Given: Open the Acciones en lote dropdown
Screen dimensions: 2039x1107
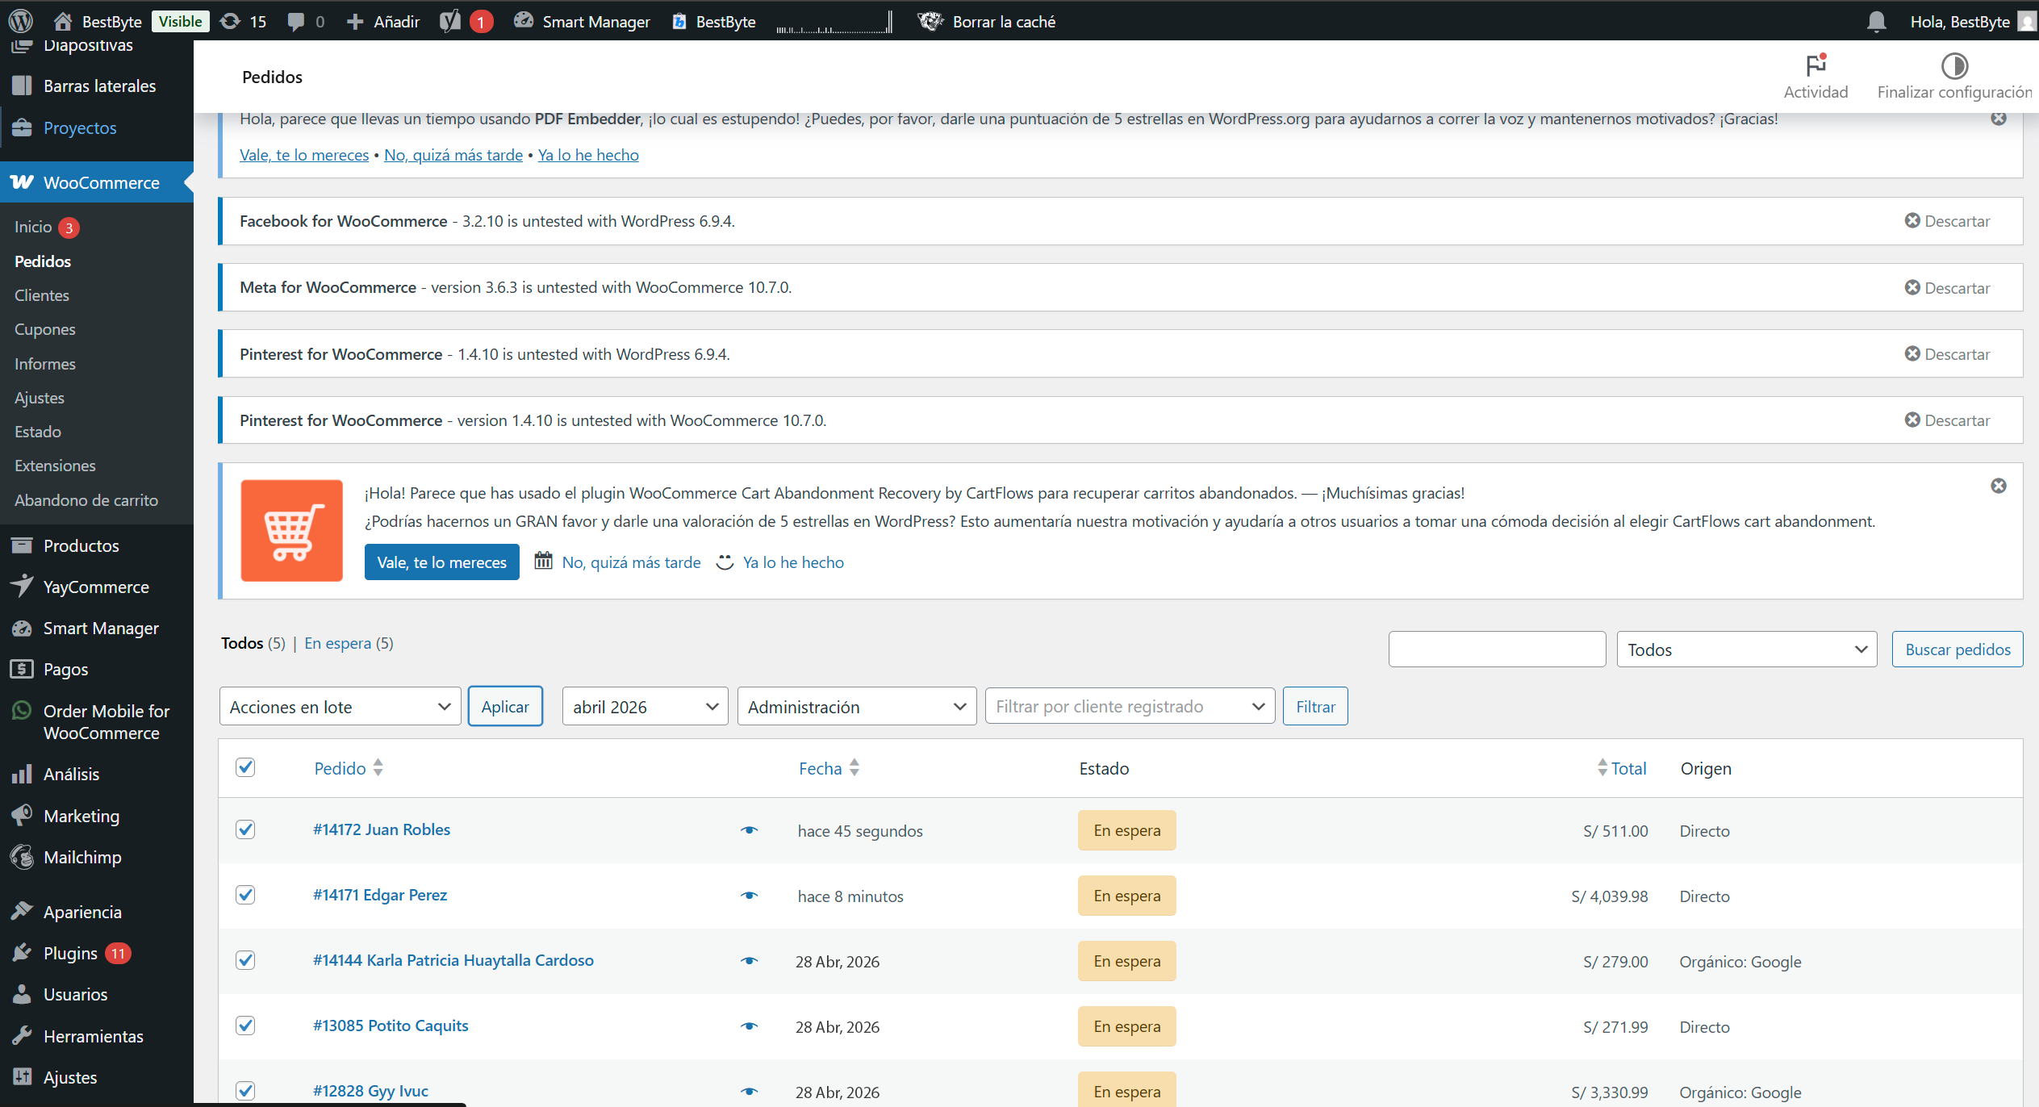Looking at the screenshot, I should 340,706.
